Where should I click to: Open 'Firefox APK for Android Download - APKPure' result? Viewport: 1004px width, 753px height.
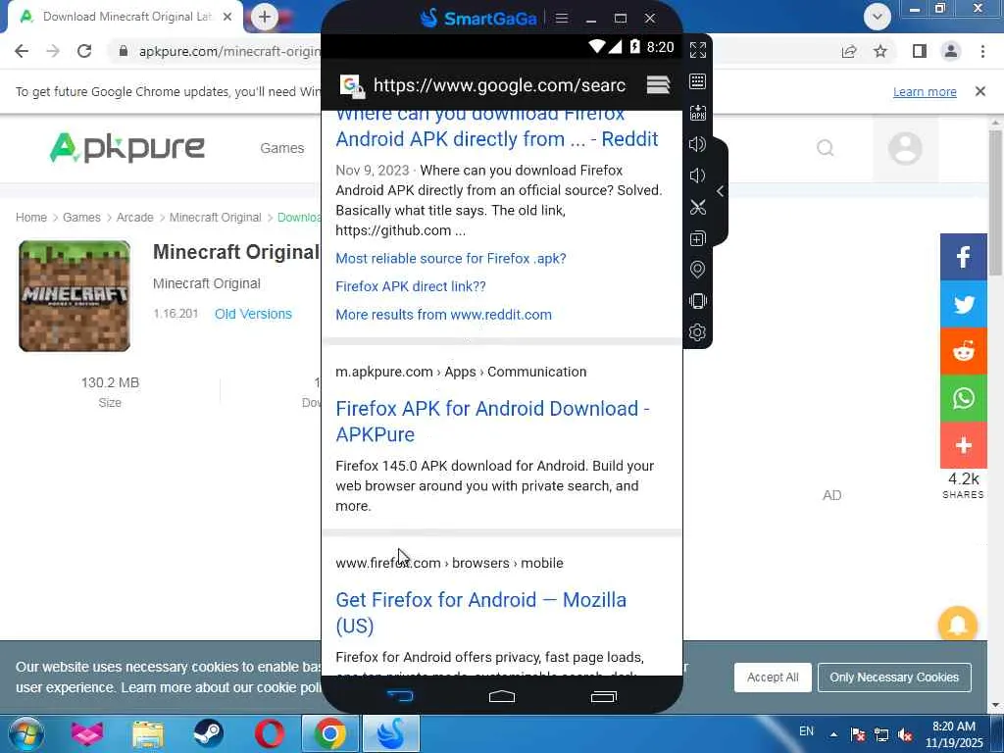[492, 421]
